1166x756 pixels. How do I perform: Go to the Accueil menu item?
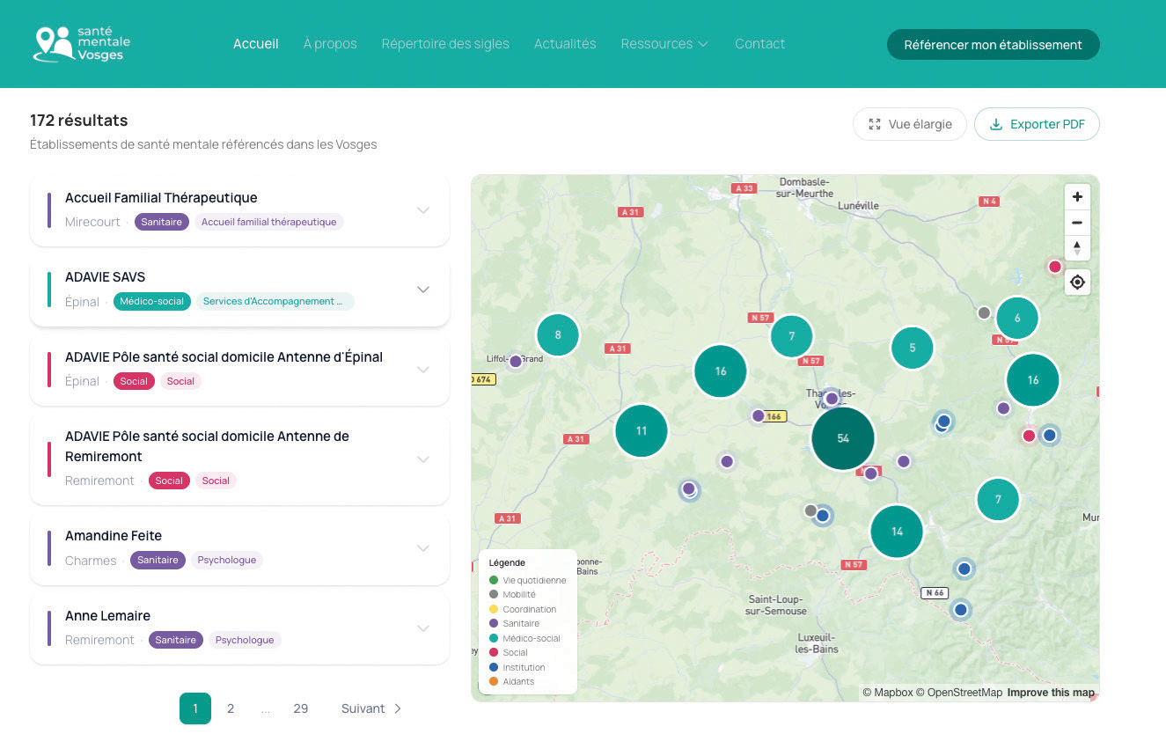pos(256,44)
